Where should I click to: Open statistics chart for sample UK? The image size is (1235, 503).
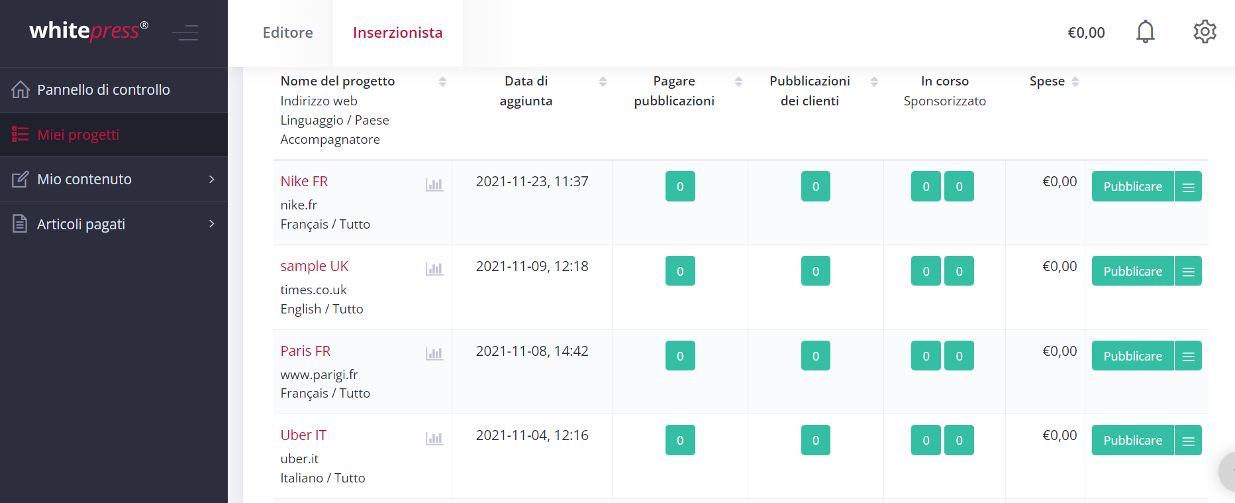click(434, 269)
